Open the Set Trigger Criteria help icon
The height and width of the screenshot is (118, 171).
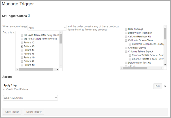29,16
